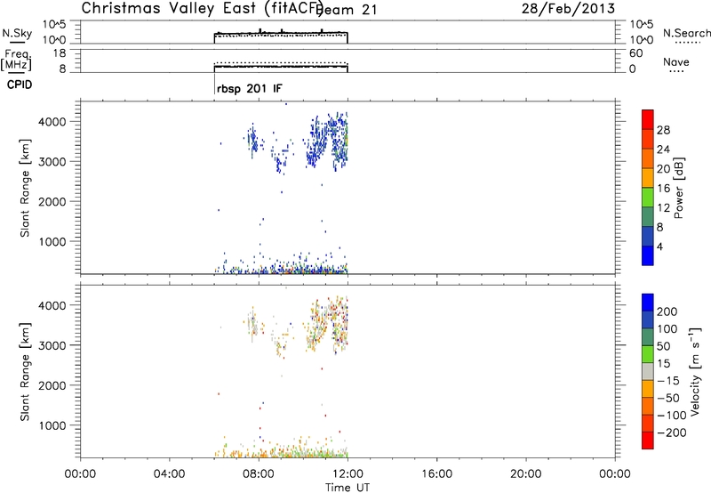Click the 20:00 time axis tick label

pos(525,474)
